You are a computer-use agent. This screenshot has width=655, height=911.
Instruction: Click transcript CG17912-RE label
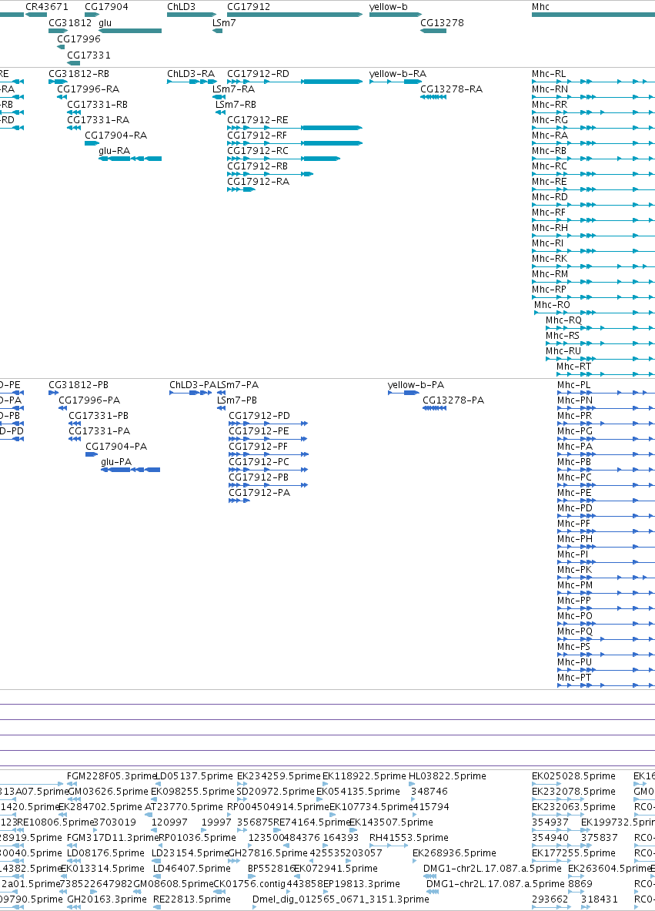257,119
